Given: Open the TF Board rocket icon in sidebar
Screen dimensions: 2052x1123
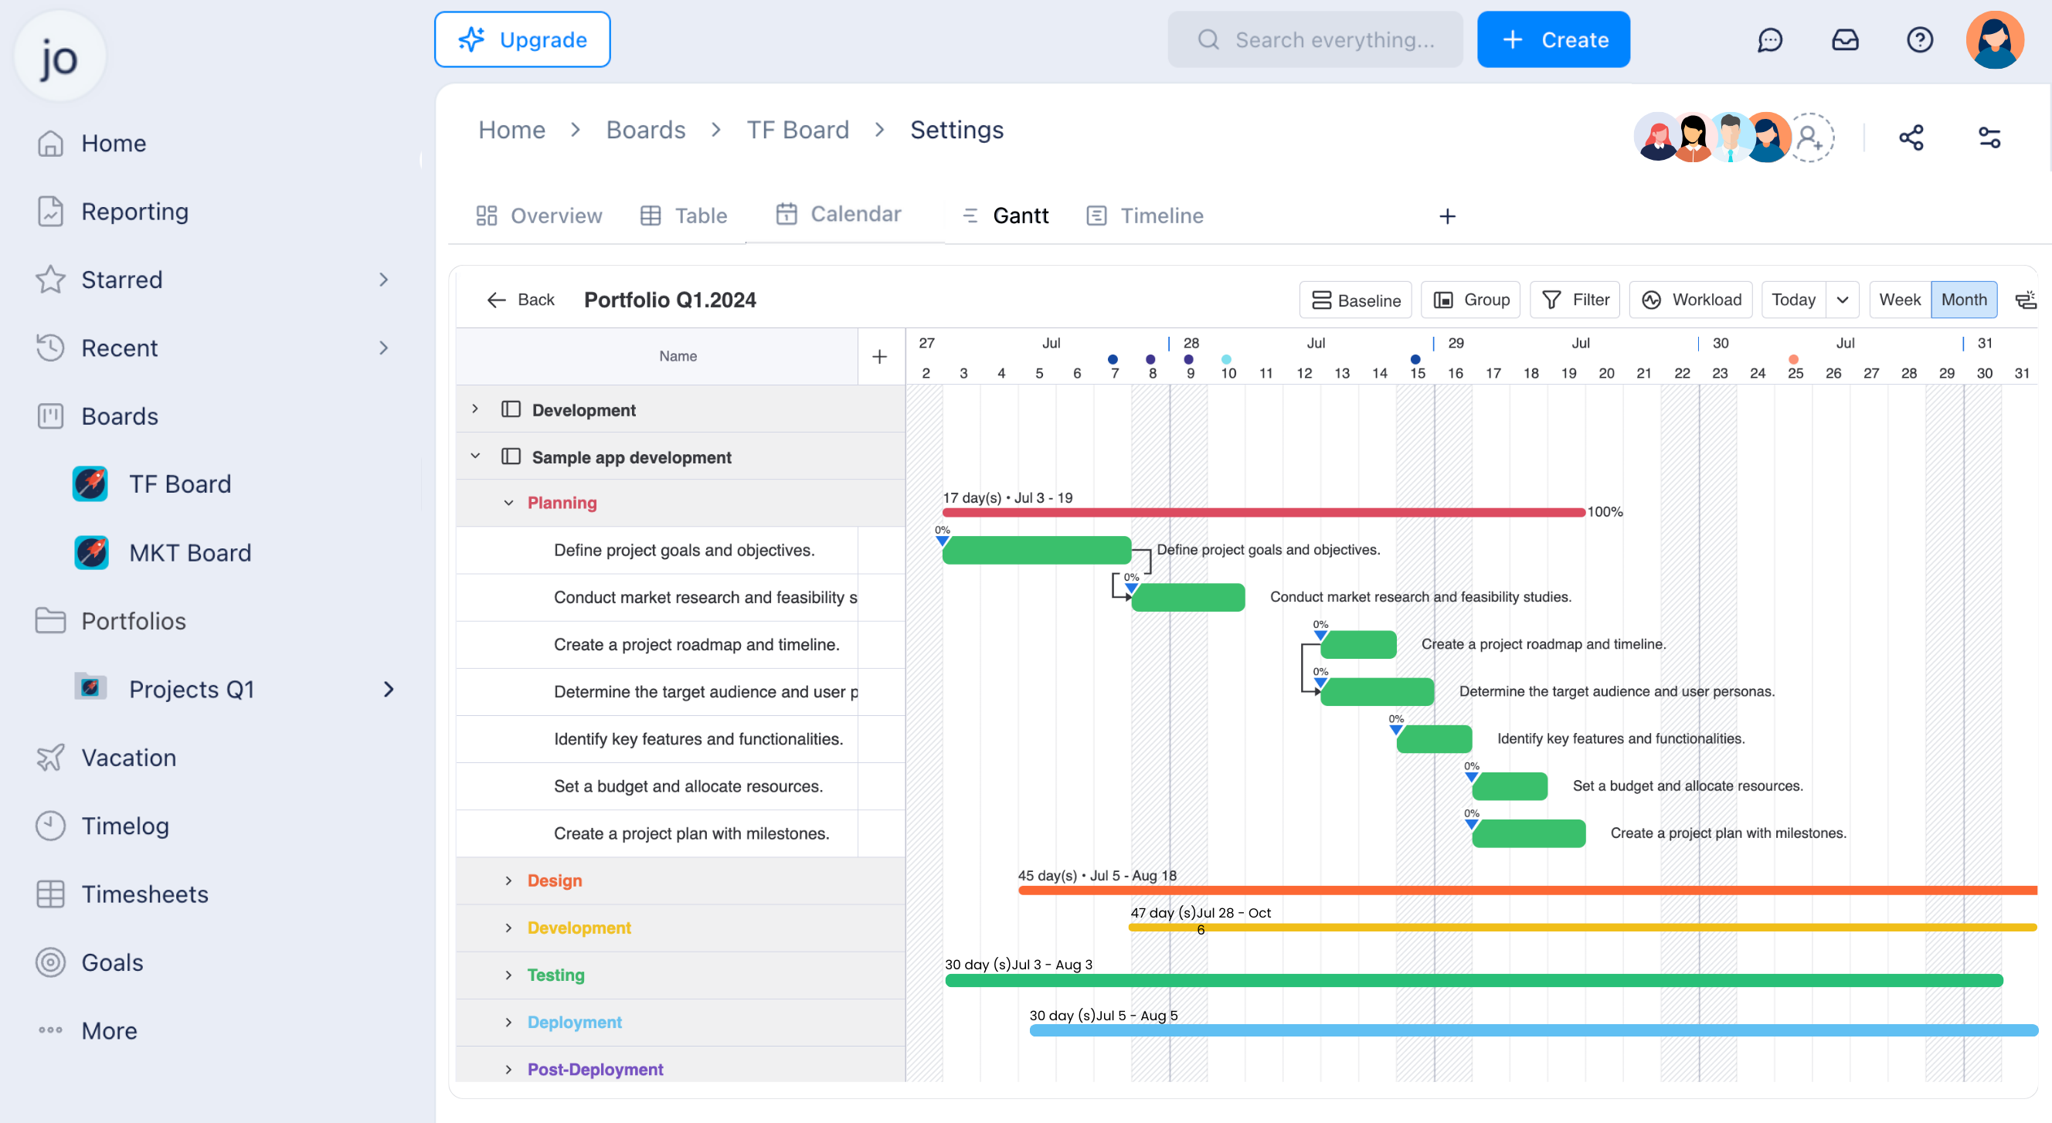Looking at the screenshot, I should point(90,483).
